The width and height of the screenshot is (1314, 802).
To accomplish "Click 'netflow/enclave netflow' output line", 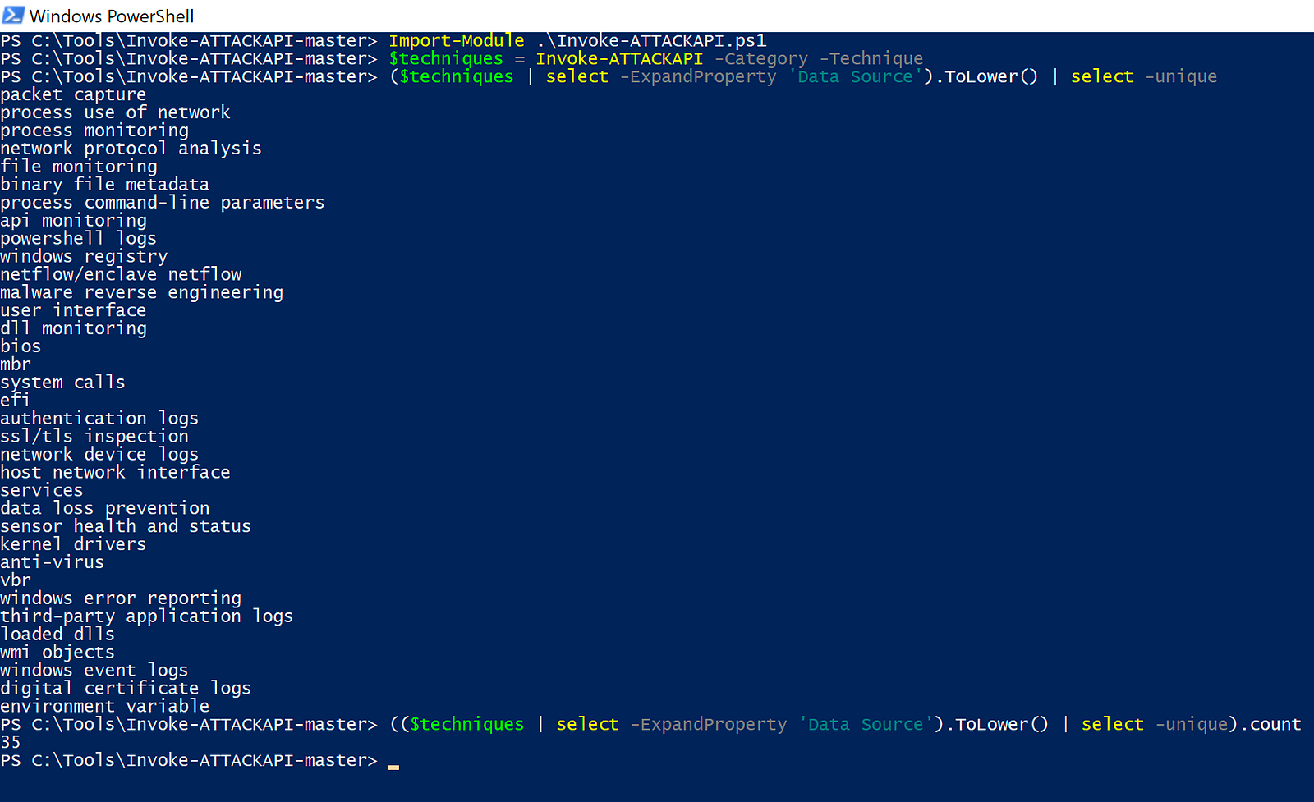I will pos(121,274).
